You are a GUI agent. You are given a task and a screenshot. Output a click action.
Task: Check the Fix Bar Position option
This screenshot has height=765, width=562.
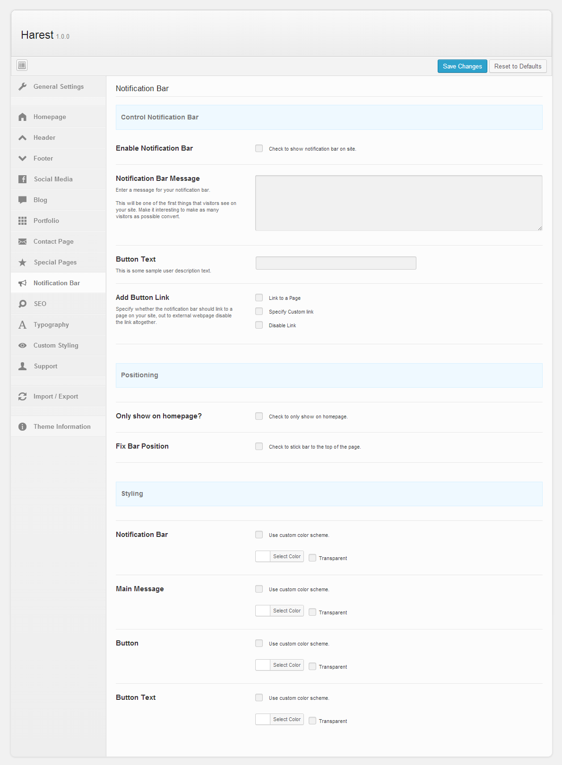(259, 447)
